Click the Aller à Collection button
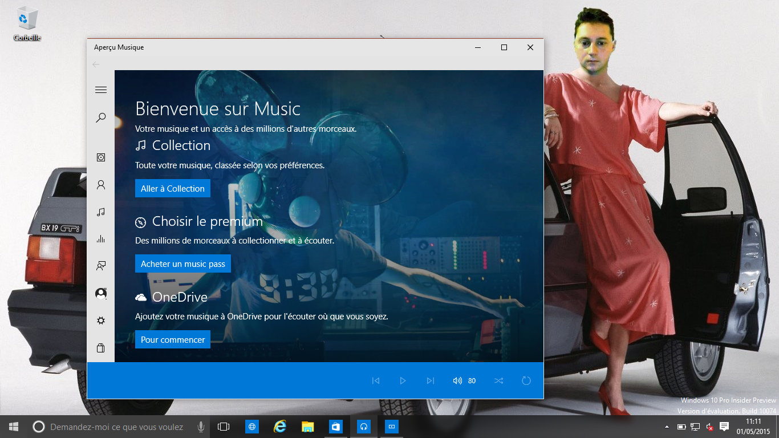Viewport: 779px width, 438px height. click(x=172, y=188)
